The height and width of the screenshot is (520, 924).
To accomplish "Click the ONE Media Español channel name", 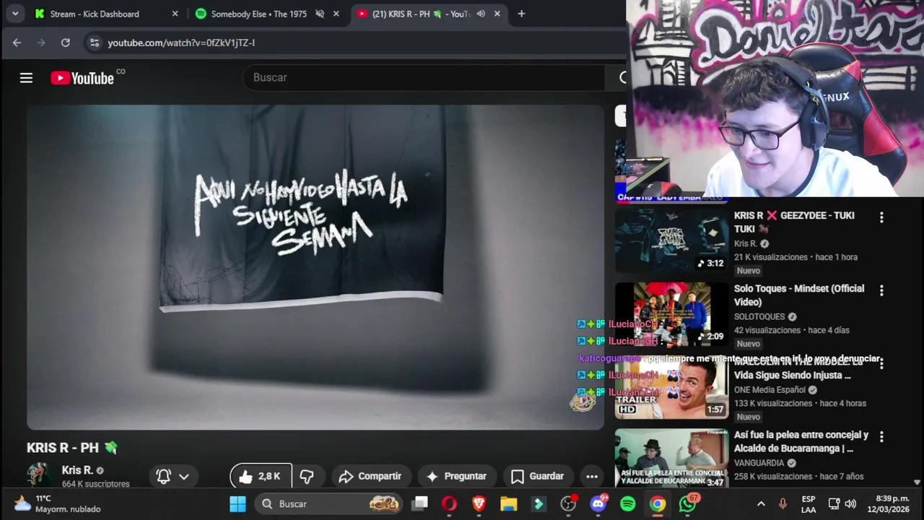I will click(x=770, y=390).
